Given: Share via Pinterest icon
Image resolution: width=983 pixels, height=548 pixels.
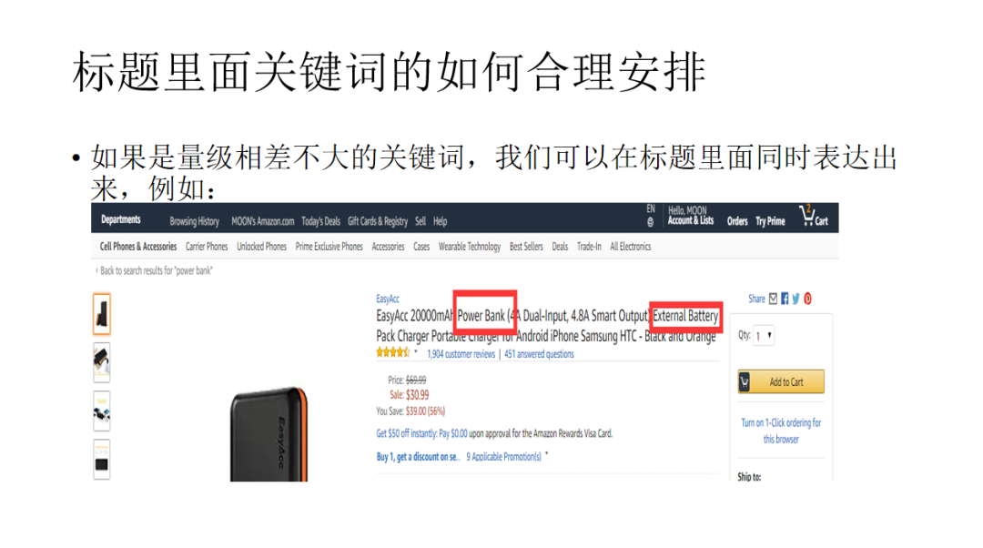Looking at the screenshot, I should click(807, 299).
